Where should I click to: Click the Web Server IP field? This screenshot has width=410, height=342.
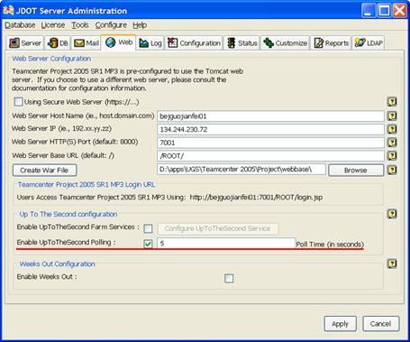270,129
